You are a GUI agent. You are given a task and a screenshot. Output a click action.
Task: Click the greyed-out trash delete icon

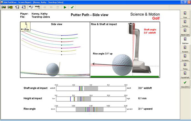[58, 7]
